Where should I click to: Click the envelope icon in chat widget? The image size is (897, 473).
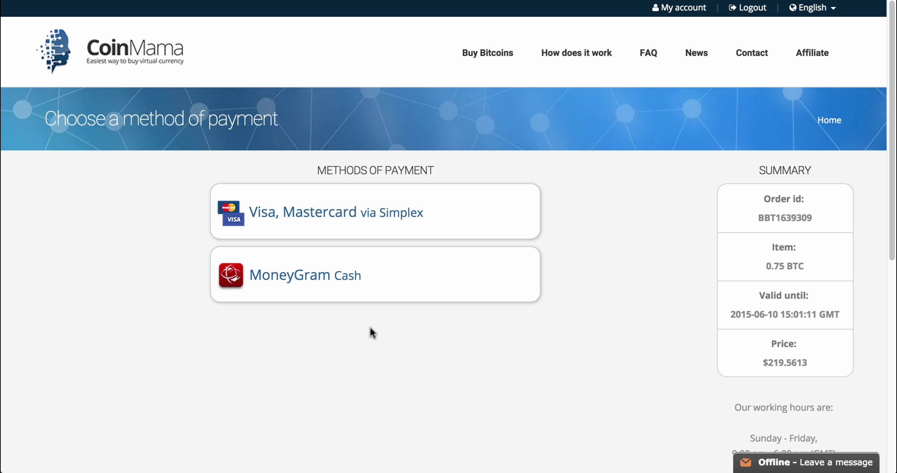click(x=746, y=462)
